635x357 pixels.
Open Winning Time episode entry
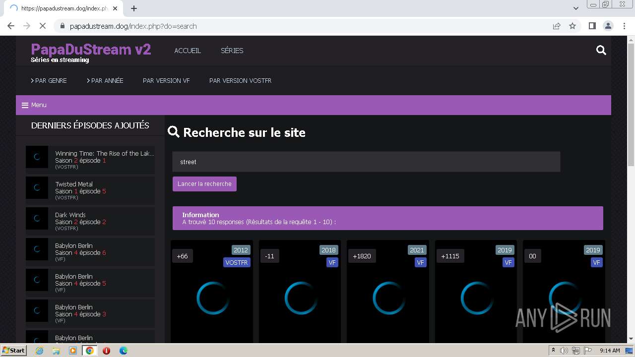click(90, 160)
